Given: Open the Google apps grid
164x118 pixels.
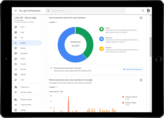Looking at the screenshot, I should click(x=143, y=11).
